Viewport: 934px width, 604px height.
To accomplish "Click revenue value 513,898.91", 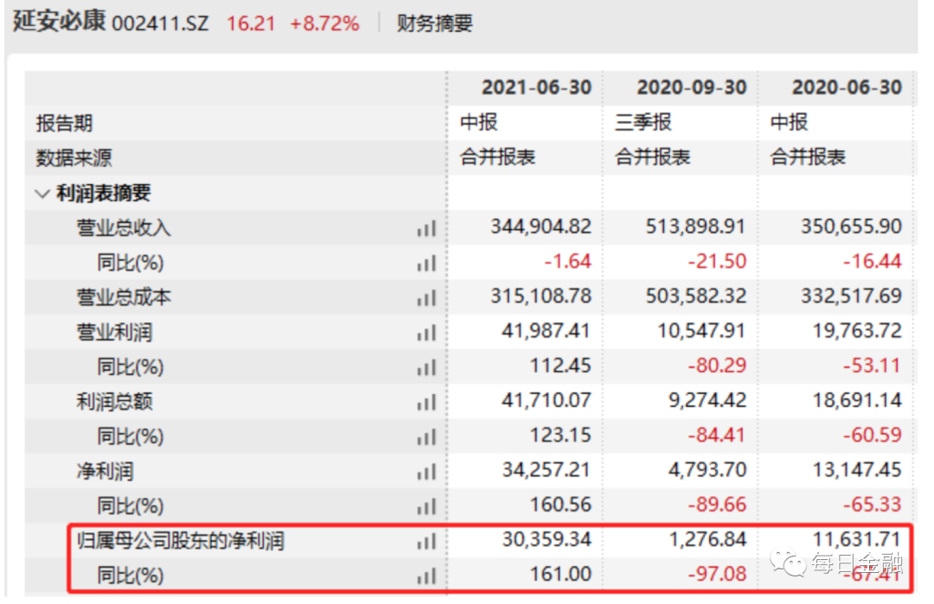I will pyautogui.click(x=695, y=226).
